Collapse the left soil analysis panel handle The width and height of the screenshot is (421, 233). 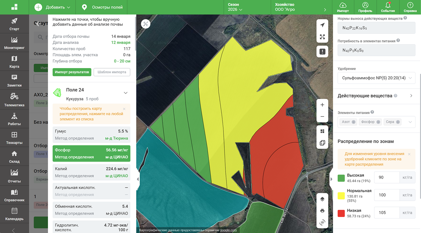pyautogui.click(x=138, y=179)
